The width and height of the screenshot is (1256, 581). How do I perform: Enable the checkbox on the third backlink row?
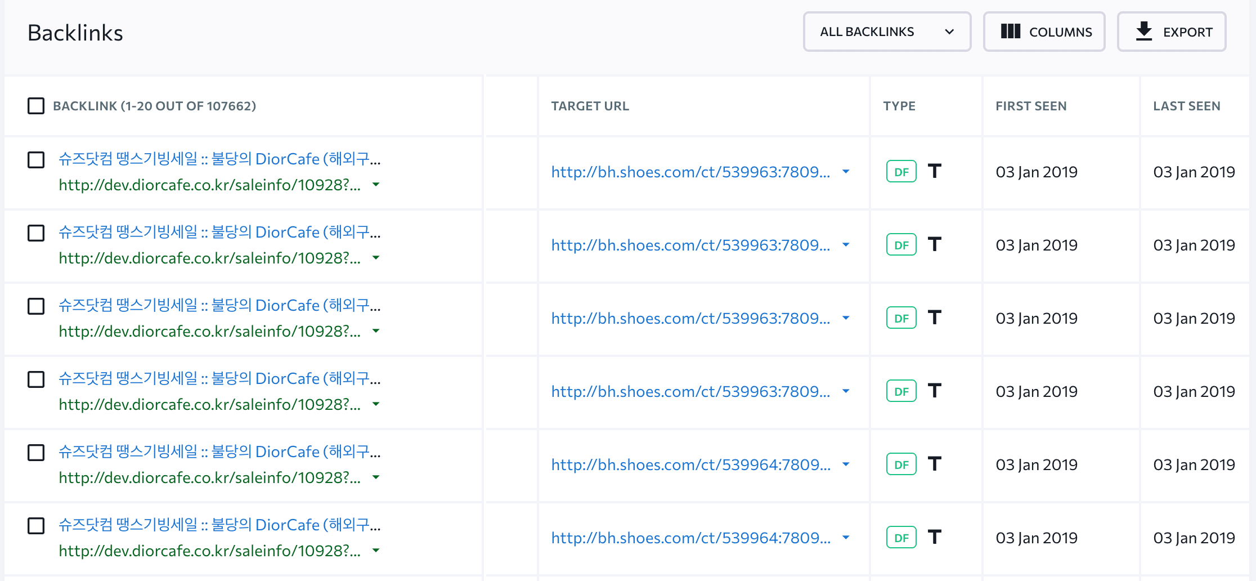36,306
